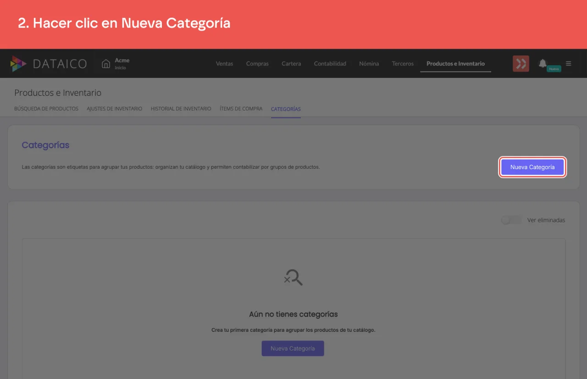587x379 pixels.
Task: Open the Compras menu
Action: 257,64
